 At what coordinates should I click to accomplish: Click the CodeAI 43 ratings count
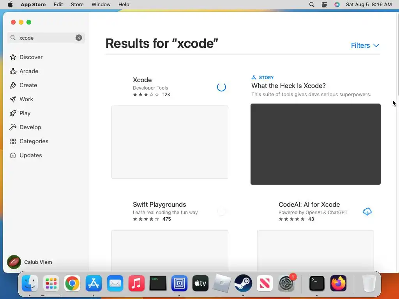[311, 219]
